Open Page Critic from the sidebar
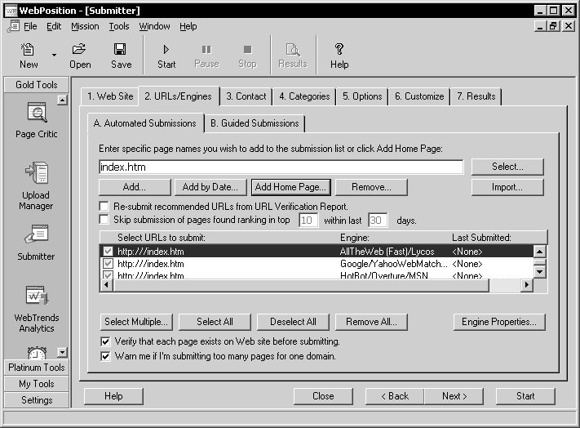580x428 pixels. coord(36,120)
